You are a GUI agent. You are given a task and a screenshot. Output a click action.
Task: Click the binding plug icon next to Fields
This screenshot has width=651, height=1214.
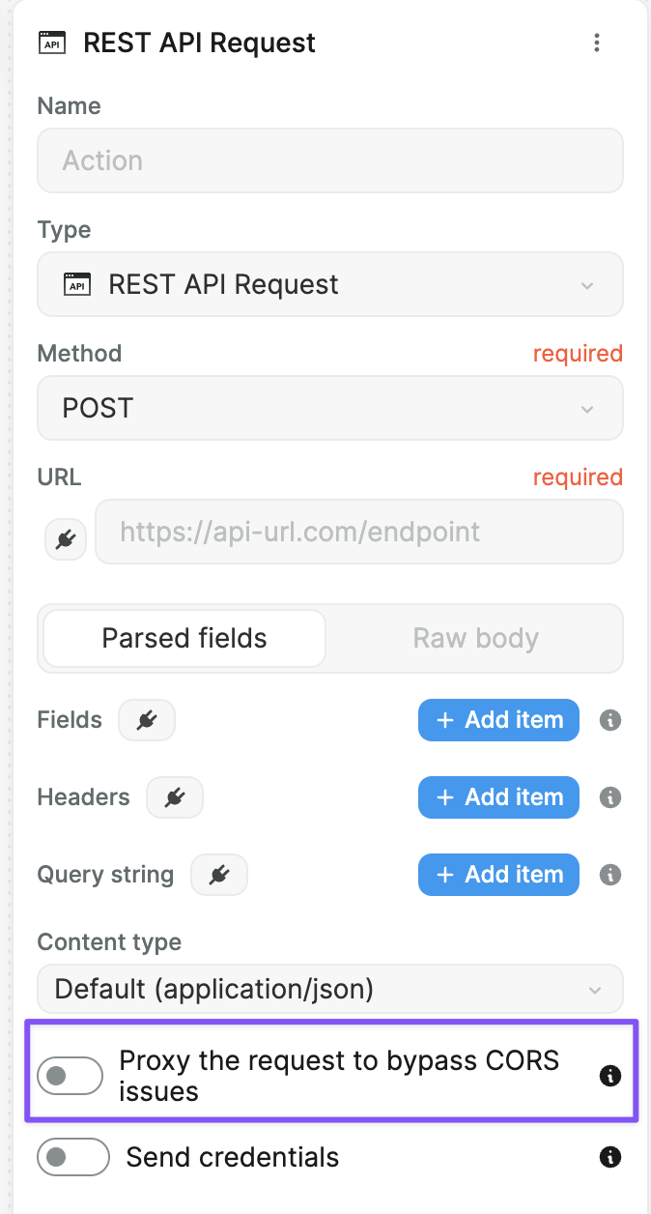pyautogui.click(x=146, y=720)
